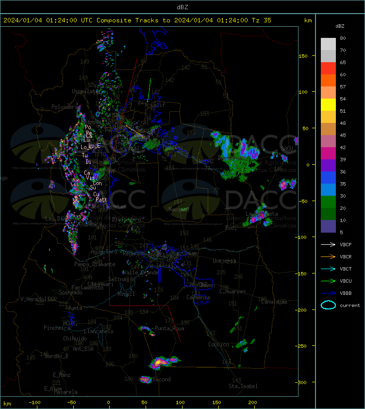Click the 'VBBB' legend label
The image size is (365, 409).
(x=346, y=293)
